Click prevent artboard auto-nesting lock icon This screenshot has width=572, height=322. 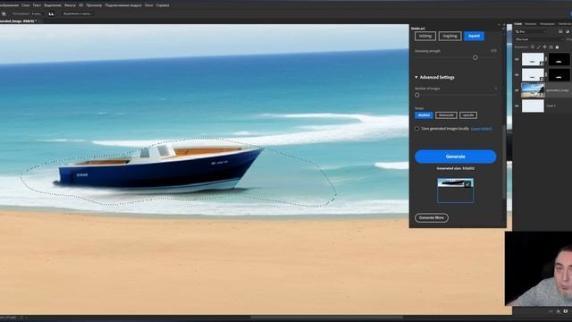551,47
